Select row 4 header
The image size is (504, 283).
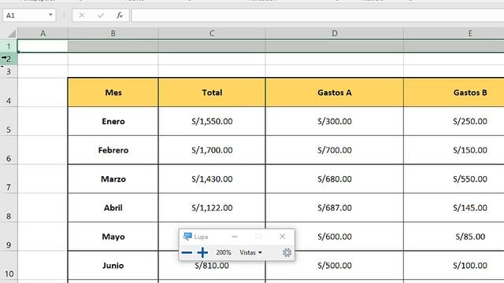click(9, 93)
